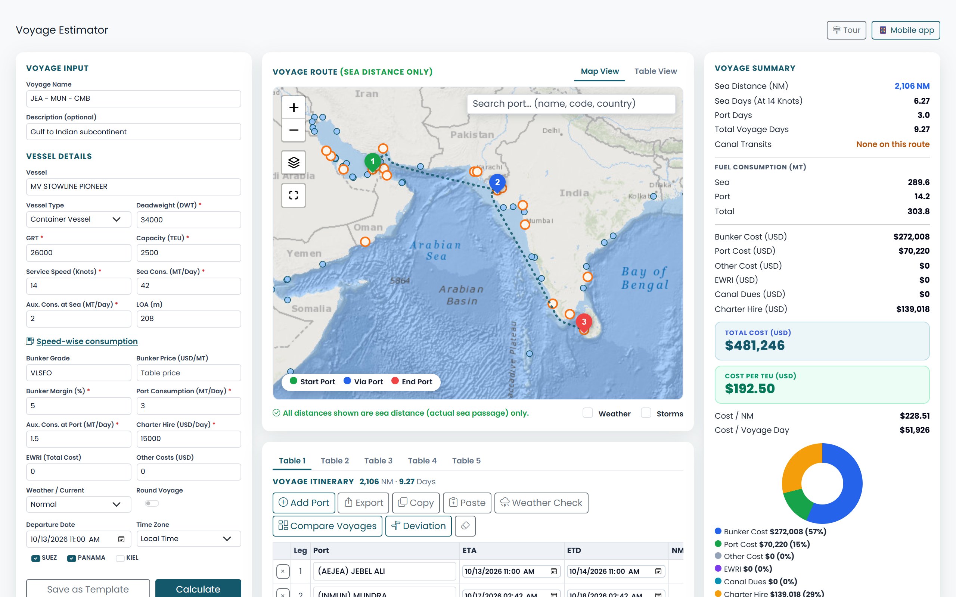
Task: Click the fuel pump consumption icon
Action: pyautogui.click(x=30, y=341)
